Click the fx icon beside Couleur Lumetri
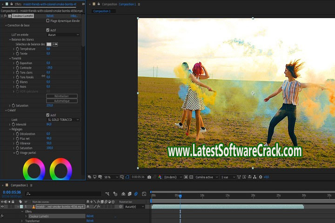The image size is (335, 223). click(5, 16)
